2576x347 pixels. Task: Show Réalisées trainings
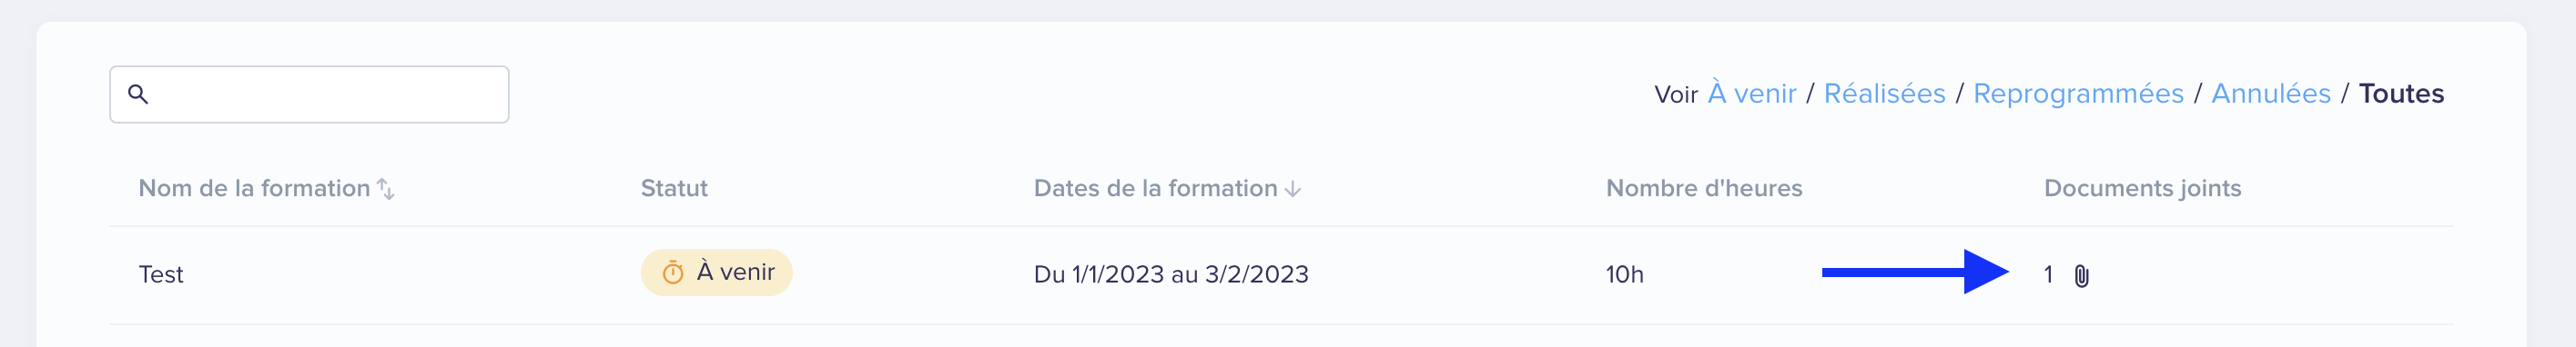click(1884, 94)
